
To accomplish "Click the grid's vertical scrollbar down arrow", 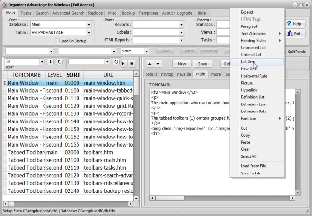I will click(x=136, y=199).
